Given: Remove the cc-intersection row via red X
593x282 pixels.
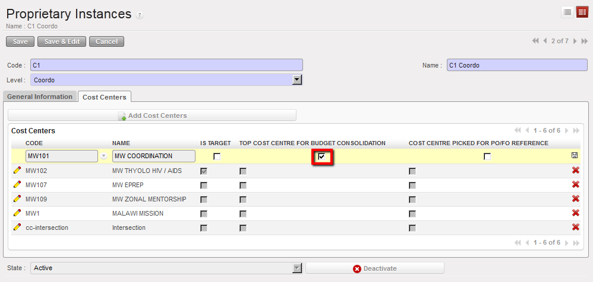Looking at the screenshot, I should 575,227.
